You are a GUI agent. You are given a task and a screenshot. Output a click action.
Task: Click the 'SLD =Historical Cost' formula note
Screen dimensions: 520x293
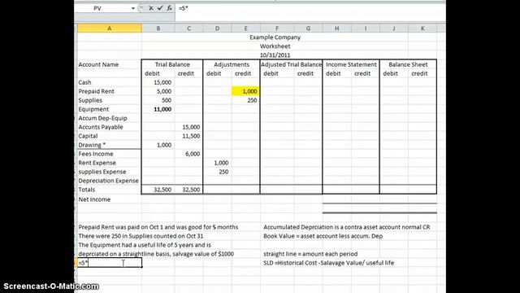click(328, 263)
